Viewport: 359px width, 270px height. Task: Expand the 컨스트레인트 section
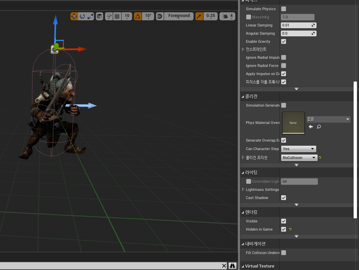[x=243, y=49]
